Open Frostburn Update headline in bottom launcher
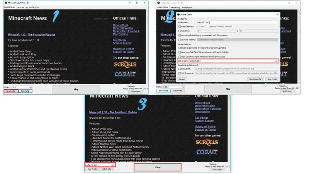Screen dimensions: 309x174 point(113,112)
